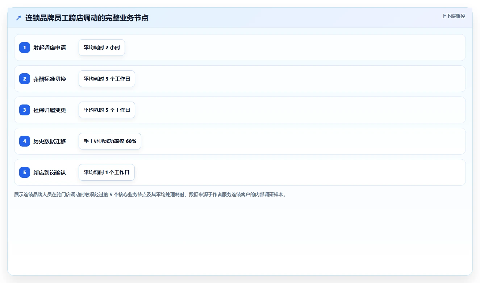The image size is (480, 283).
Task: Select the number 1 step badge
Action: [x=25, y=48]
